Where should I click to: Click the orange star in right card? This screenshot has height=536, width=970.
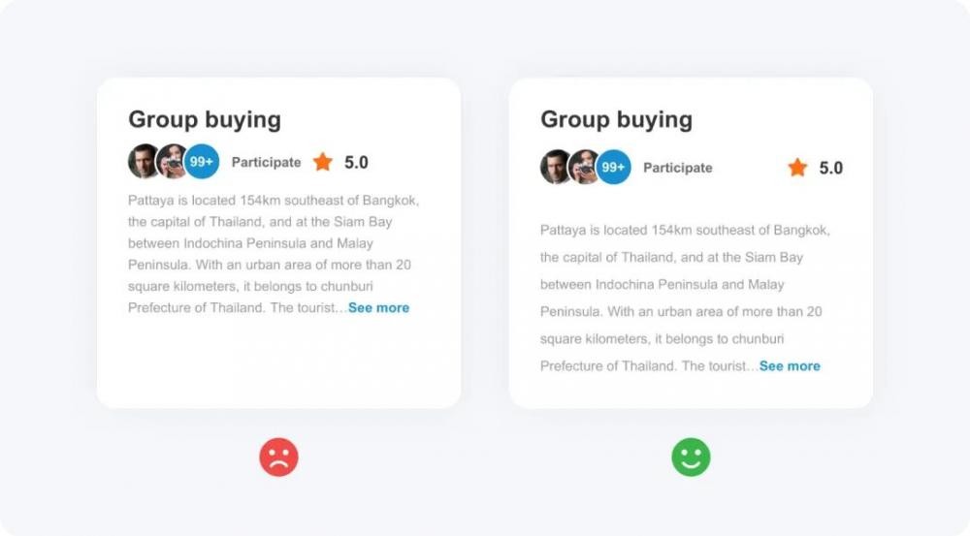pos(797,168)
